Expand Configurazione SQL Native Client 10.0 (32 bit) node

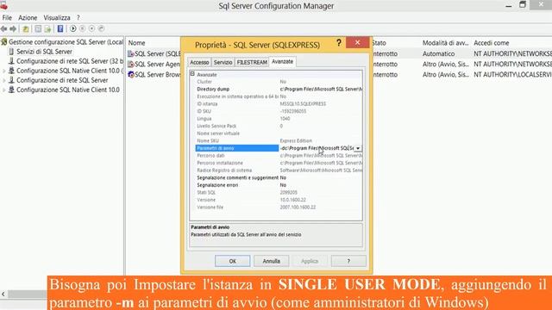click(x=3, y=71)
